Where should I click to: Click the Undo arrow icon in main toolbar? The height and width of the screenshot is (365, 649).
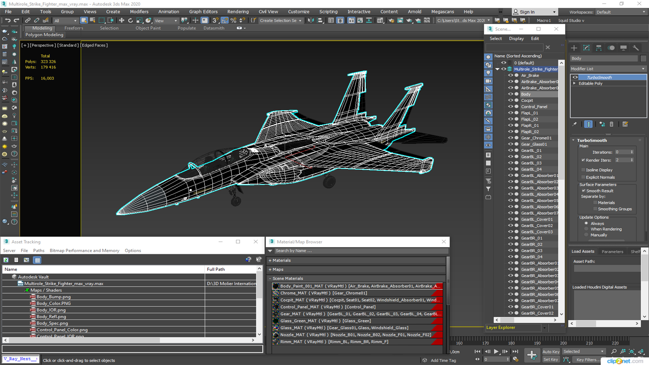coord(7,21)
